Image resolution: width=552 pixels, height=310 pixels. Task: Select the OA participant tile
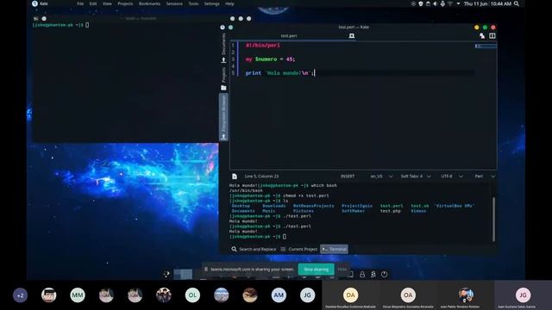(x=408, y=295)
